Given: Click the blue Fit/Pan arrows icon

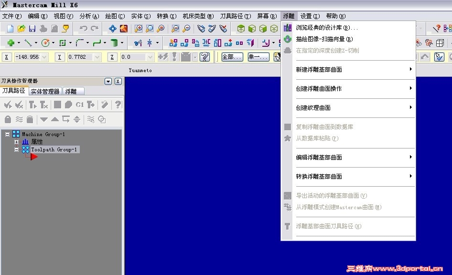Looking at the screenshot, I should 113,28.
